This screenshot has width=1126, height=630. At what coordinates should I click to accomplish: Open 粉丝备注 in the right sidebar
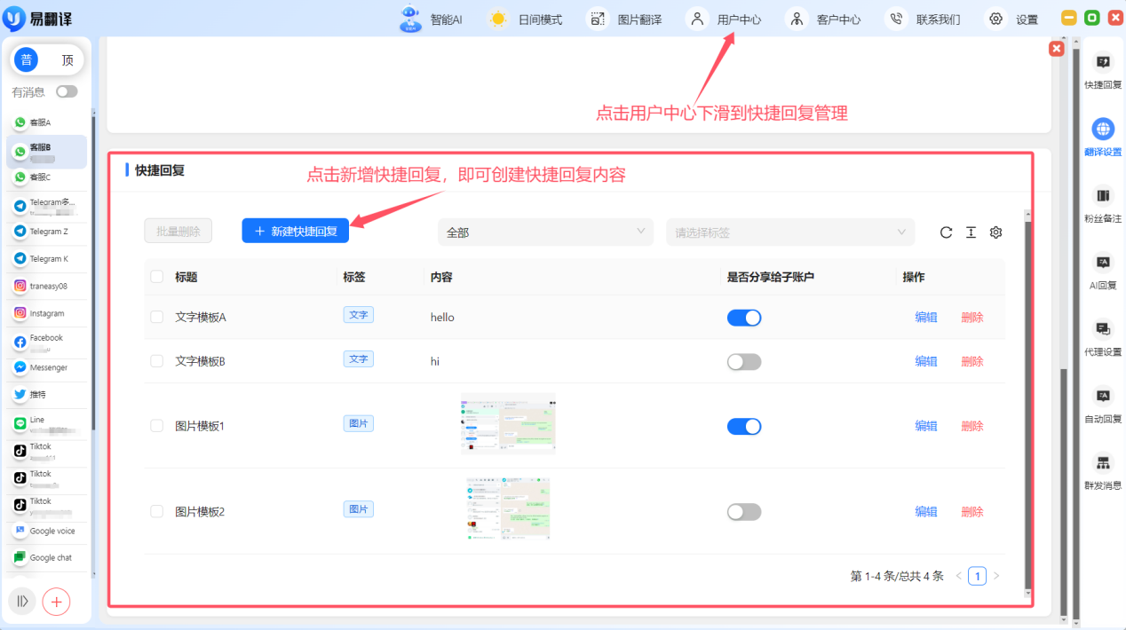(1103, 204)
